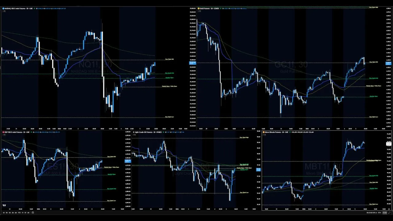Click the NASDAQ 100 symbol logo icon
The image size is (393, 221).
click(3, 8)
